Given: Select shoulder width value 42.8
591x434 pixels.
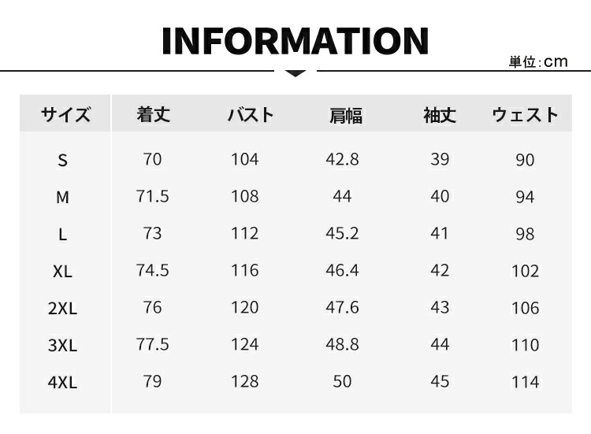Looking at the screenshot, I should click(342, 159).
